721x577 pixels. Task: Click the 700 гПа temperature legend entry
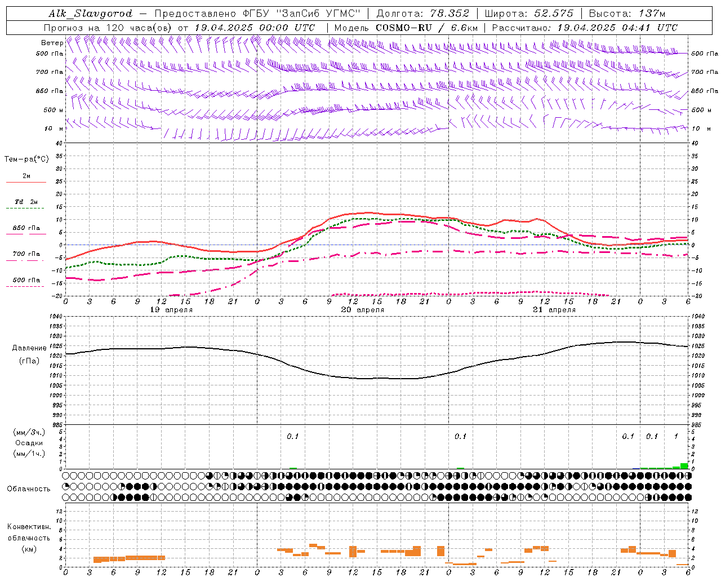tap(26, 254)
